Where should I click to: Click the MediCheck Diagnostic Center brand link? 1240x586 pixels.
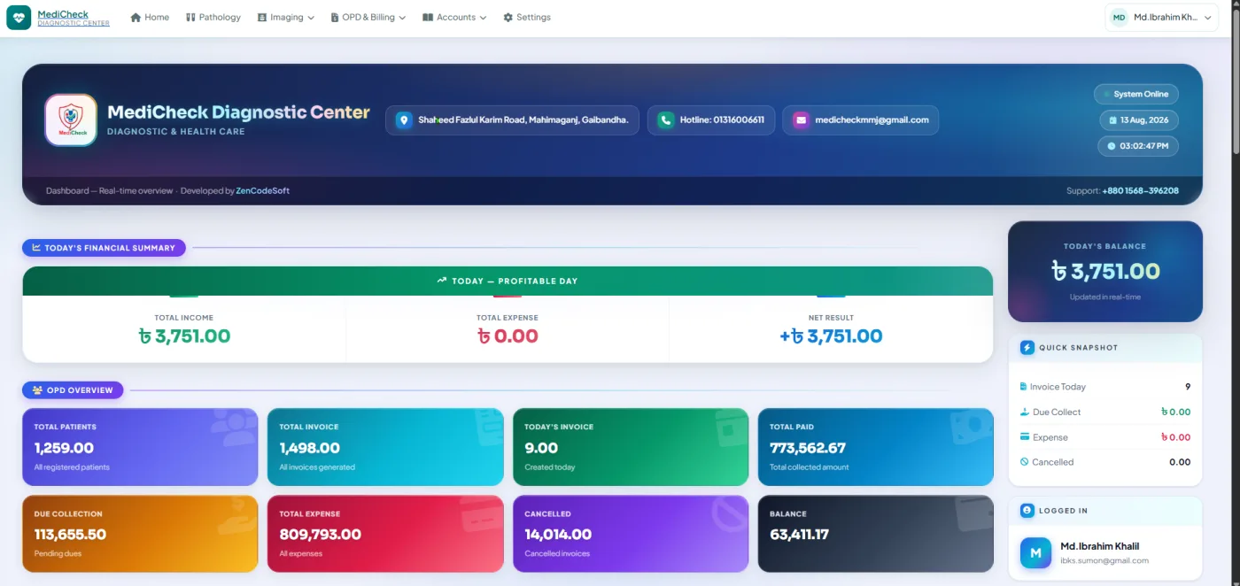(74, 18)
